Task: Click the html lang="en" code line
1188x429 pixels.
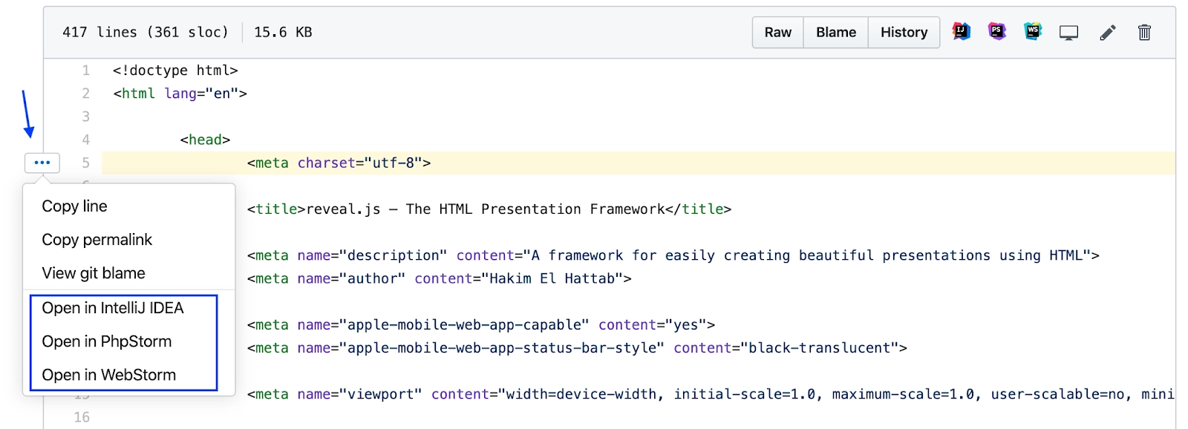Action: 180,94
